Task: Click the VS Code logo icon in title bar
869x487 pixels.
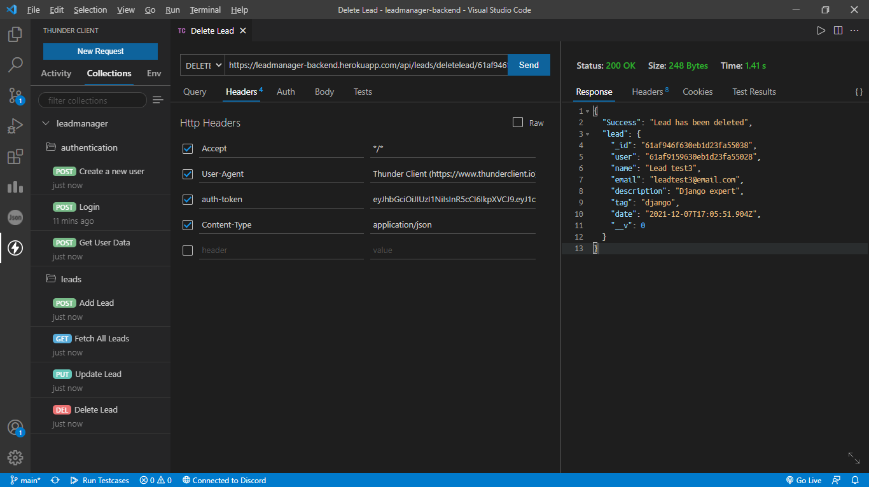Action: [11, 10]
